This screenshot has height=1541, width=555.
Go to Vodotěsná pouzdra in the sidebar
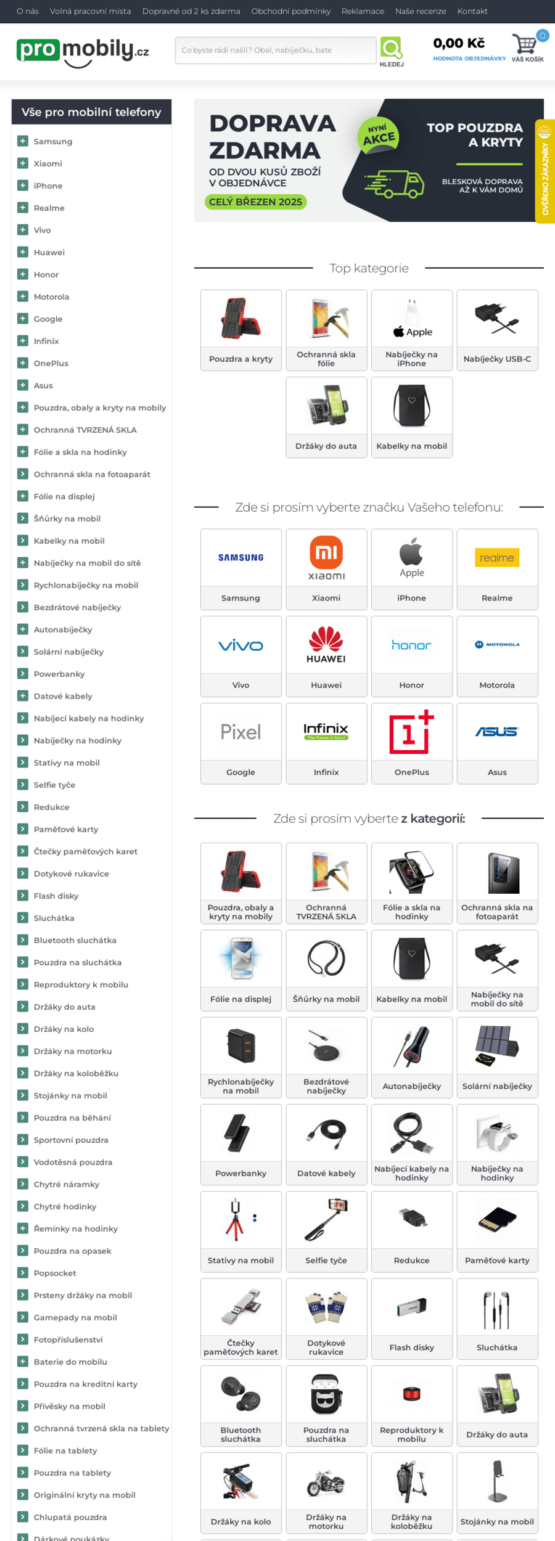point(73,1162)
